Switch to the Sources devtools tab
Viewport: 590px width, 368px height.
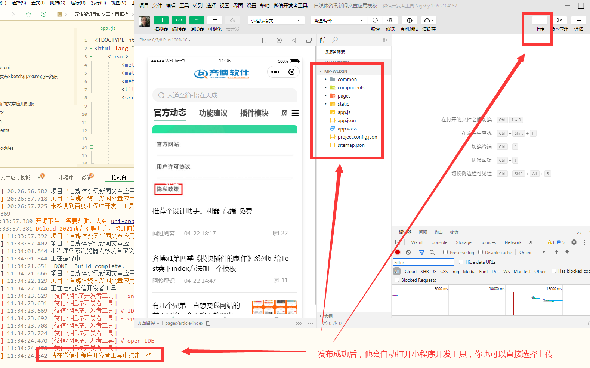click(488, 242)
